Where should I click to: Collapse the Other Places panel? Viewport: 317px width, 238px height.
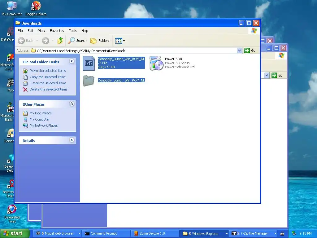tap(72, 104)
